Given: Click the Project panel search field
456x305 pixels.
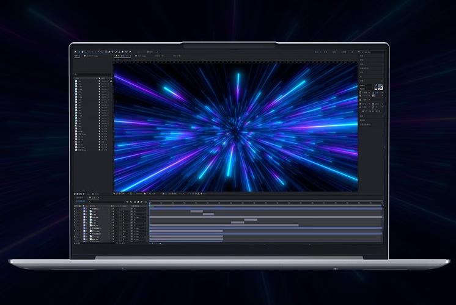Looking at the screenshot, I should point(92,74).
